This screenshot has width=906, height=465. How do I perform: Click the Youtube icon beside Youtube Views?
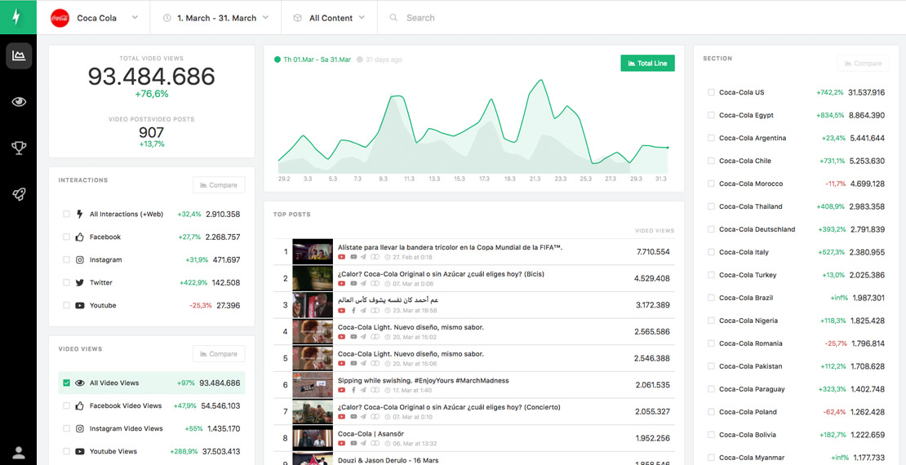click(x=80, y=452)
